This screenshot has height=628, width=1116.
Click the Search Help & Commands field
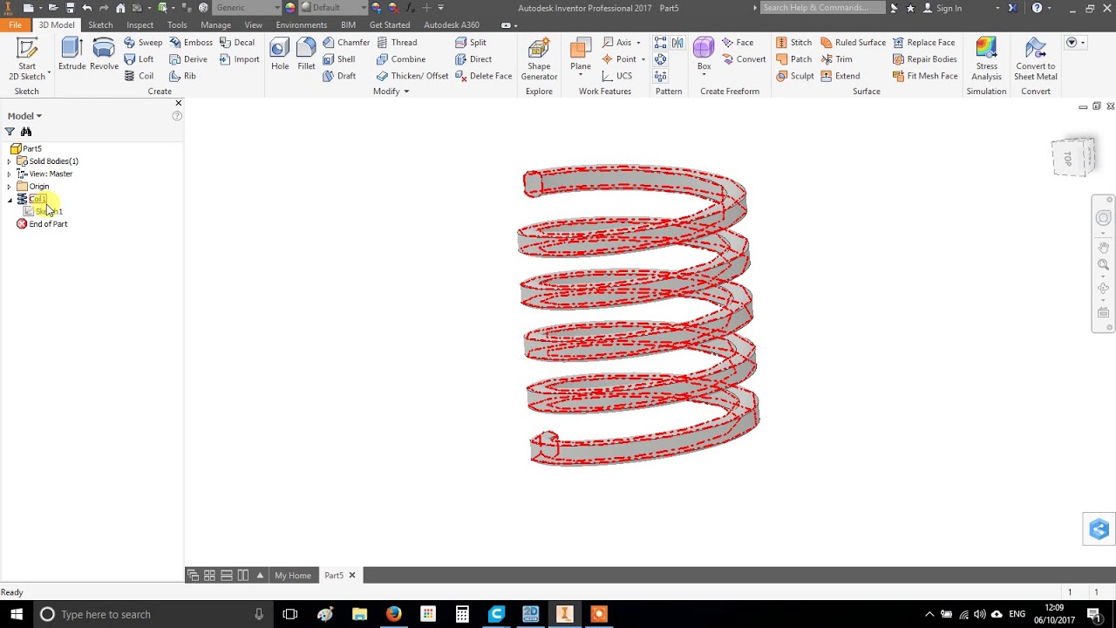coord(822,8)
